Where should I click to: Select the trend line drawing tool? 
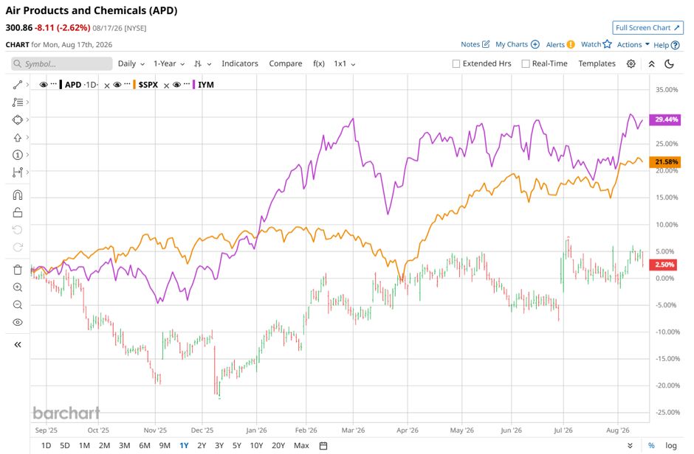(17, 85)
